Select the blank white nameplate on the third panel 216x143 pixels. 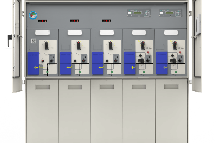[107, 32]
